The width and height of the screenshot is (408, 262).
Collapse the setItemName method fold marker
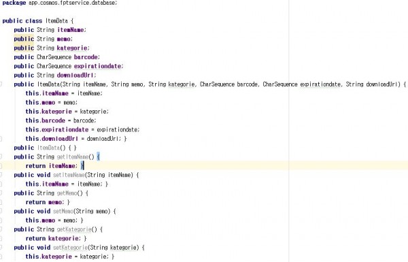pyautogui.click(x=1, y=175)
